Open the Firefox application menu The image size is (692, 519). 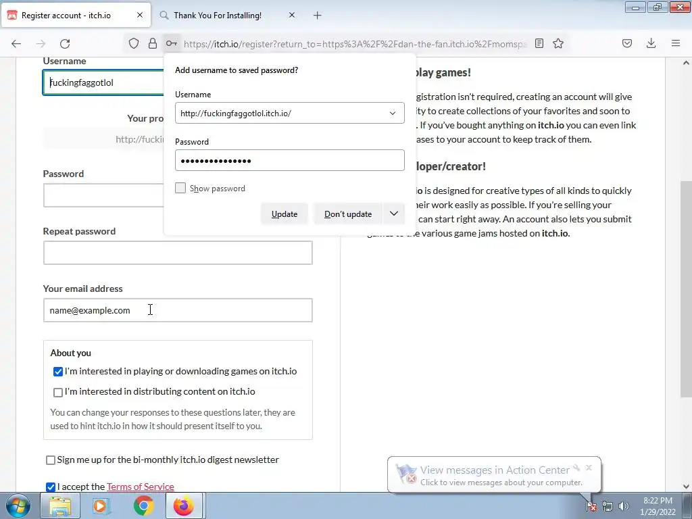(676, 43)
